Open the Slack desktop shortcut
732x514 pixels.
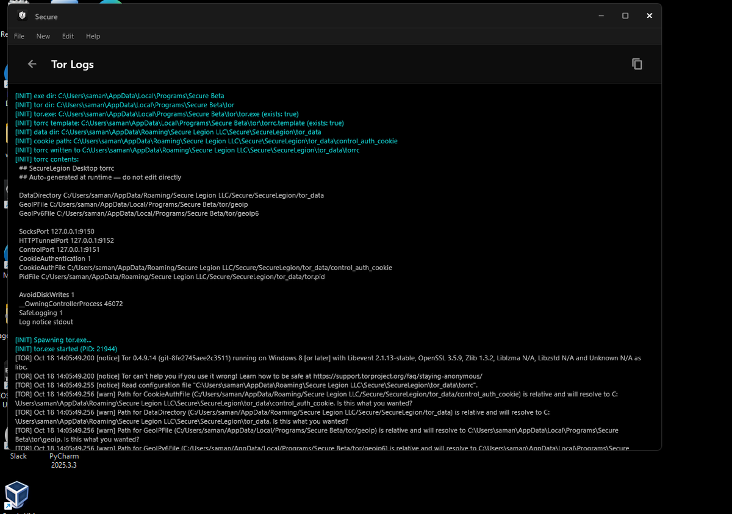pos(18,456)
